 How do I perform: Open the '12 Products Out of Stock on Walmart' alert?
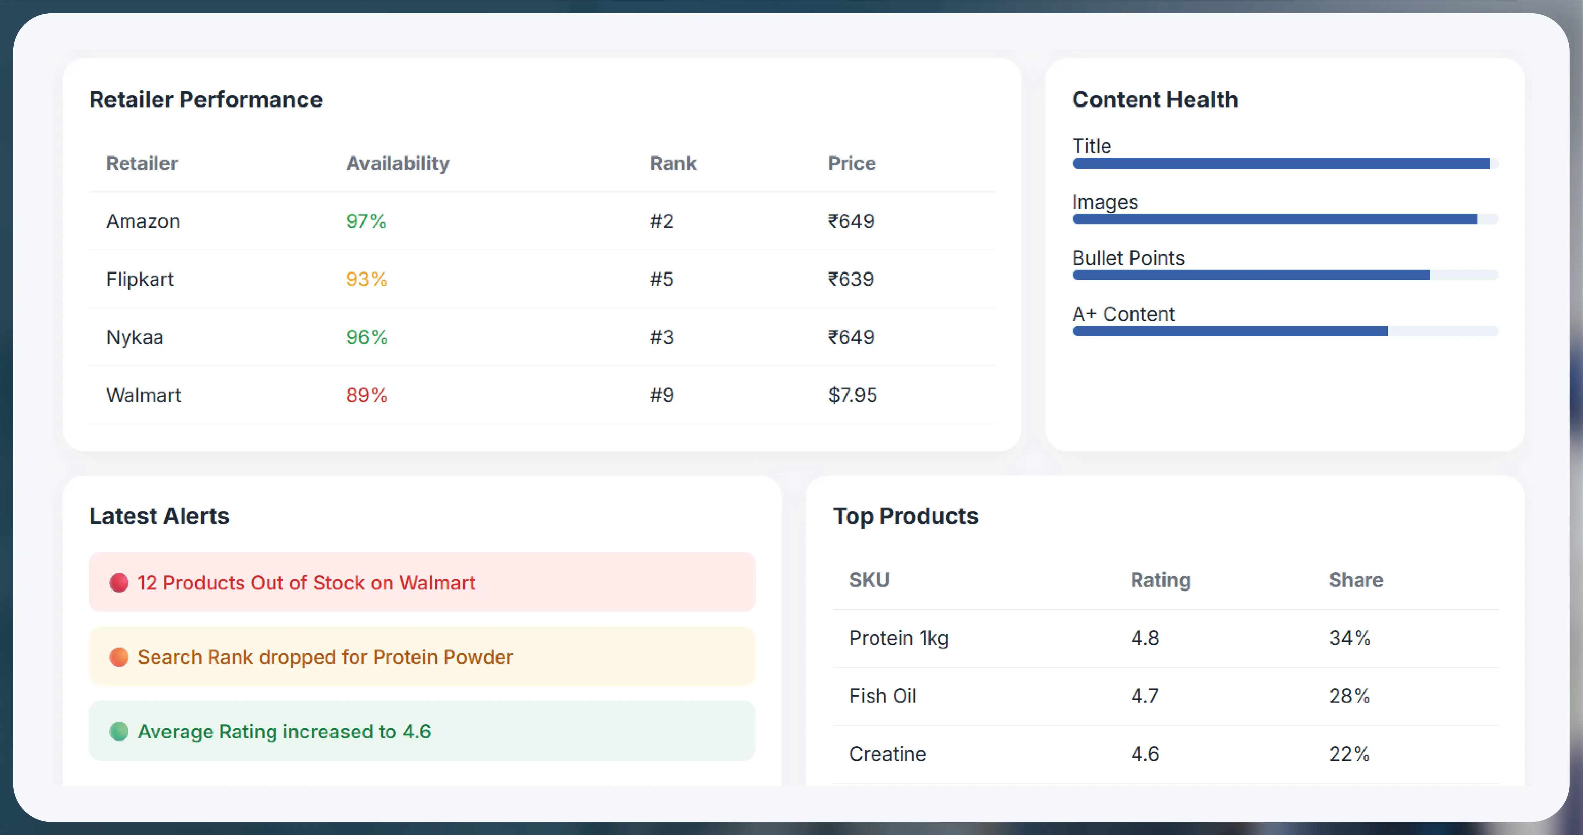[422, 582]
